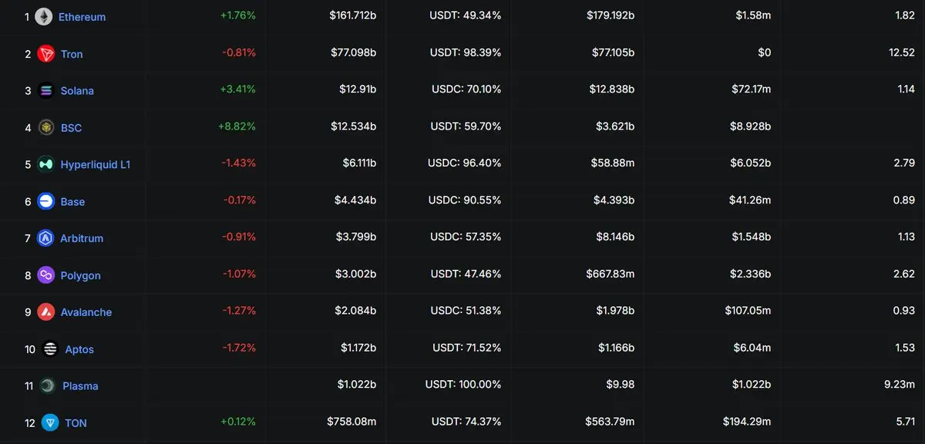Click the Plasma logo icon
This screenshot has height=444, width=925.
click(x=48, y=385)
